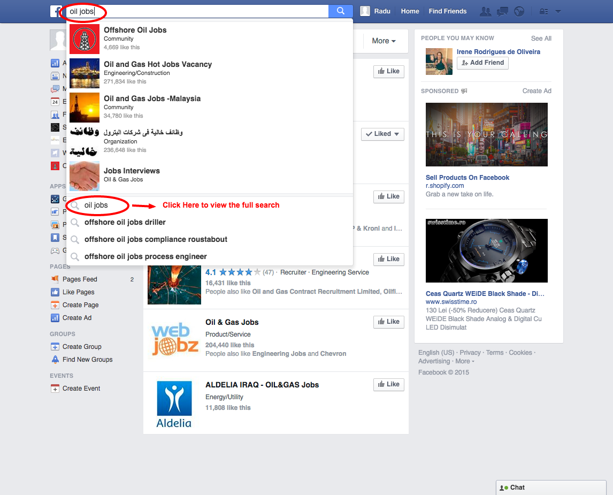
Task: Click Add Friend for Irene Rodrigues
Action: pyautogui.click(x=482, y=63)
